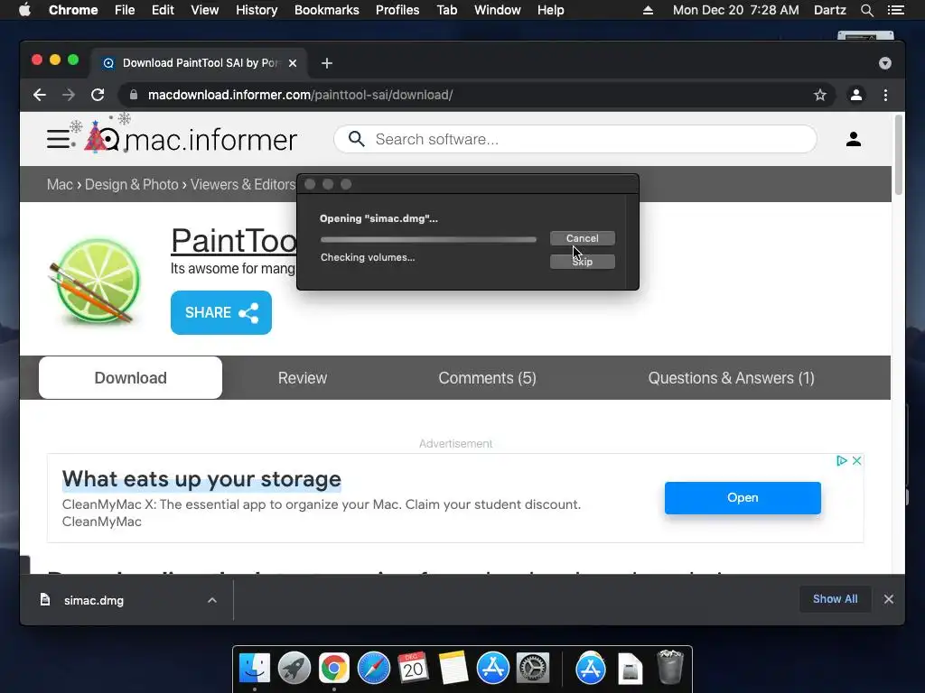Open the History menu
925x693 pixels.
pyautogui.click(x=257, y=10)
